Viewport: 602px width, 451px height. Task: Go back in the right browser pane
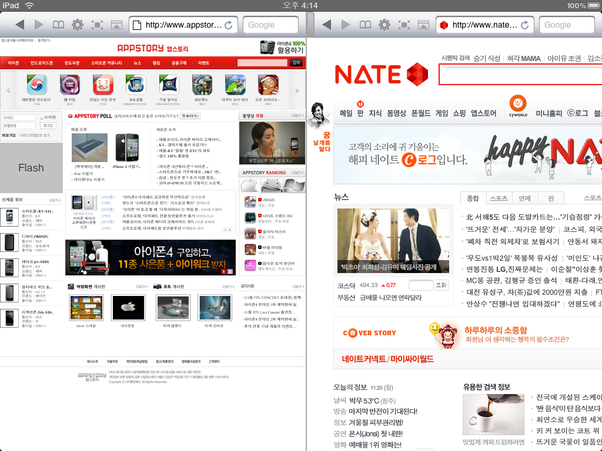327,25
